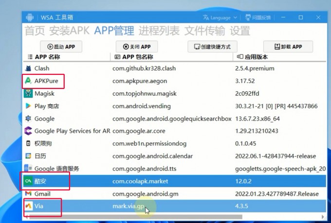The height and width of the screenshot is (223, 331).
Task: Select the 权限狗 app name
Action: click(x=43, y=143)
